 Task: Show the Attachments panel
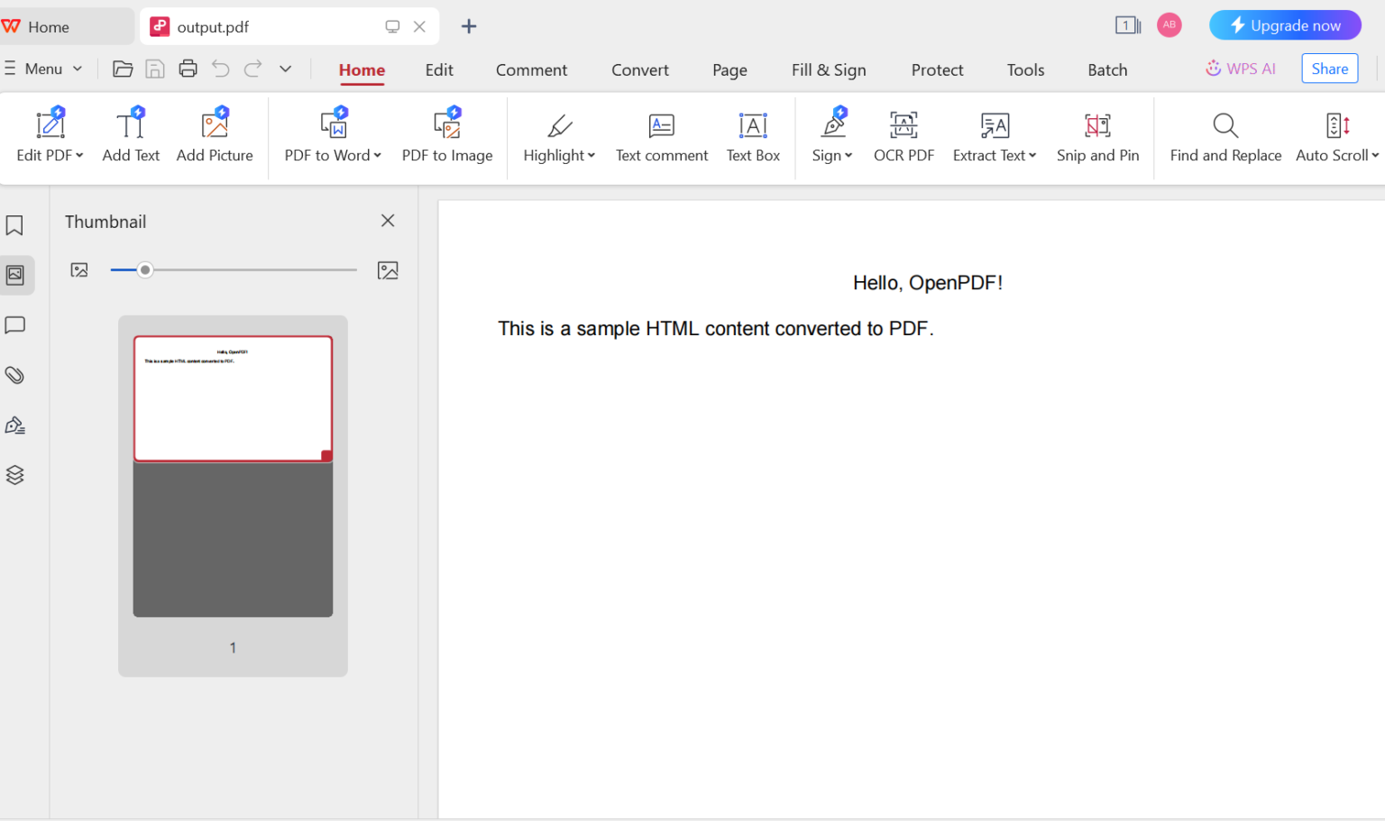(14, 375)
